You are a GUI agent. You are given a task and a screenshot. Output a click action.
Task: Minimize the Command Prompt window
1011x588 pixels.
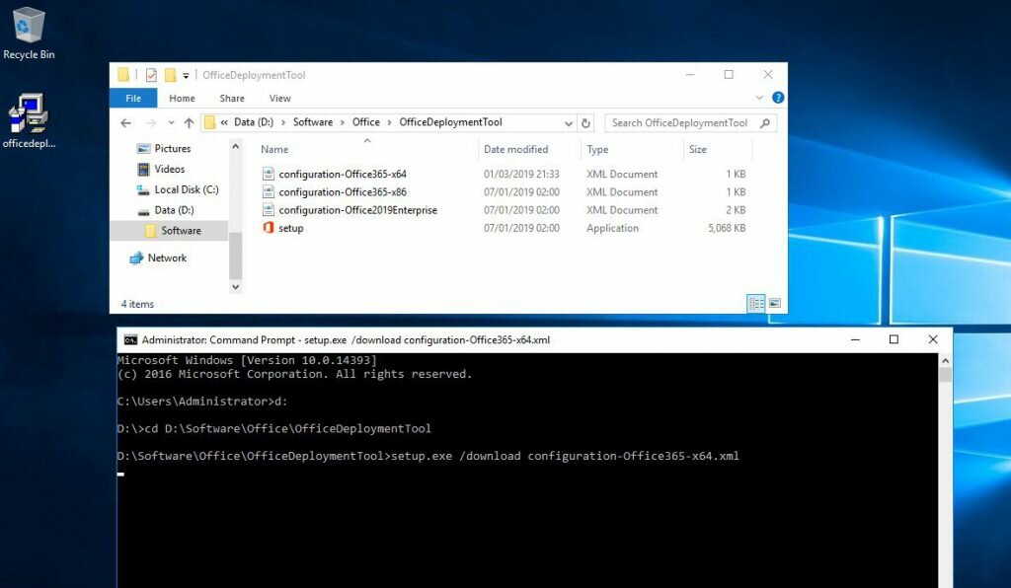coord(855,340)
